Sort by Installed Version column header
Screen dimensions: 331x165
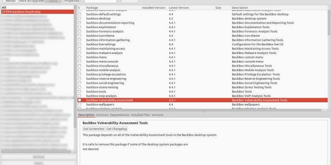(x=154, y=8)
